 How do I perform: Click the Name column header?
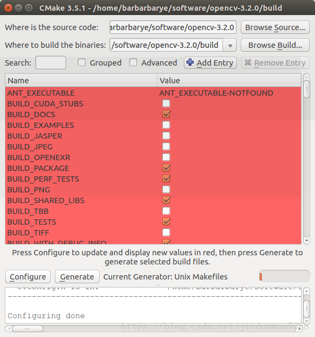[81, 81]
